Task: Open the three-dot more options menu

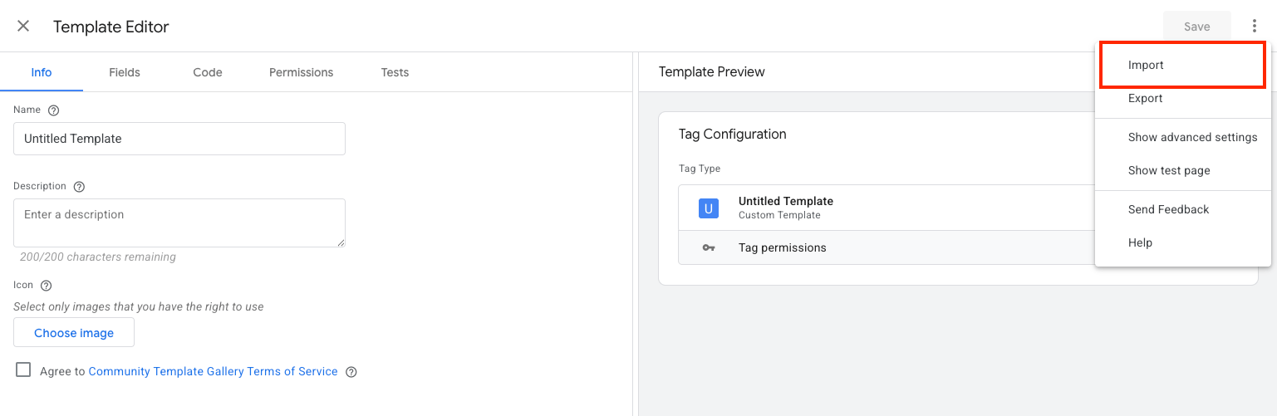Action: [x=1255, y=27]
